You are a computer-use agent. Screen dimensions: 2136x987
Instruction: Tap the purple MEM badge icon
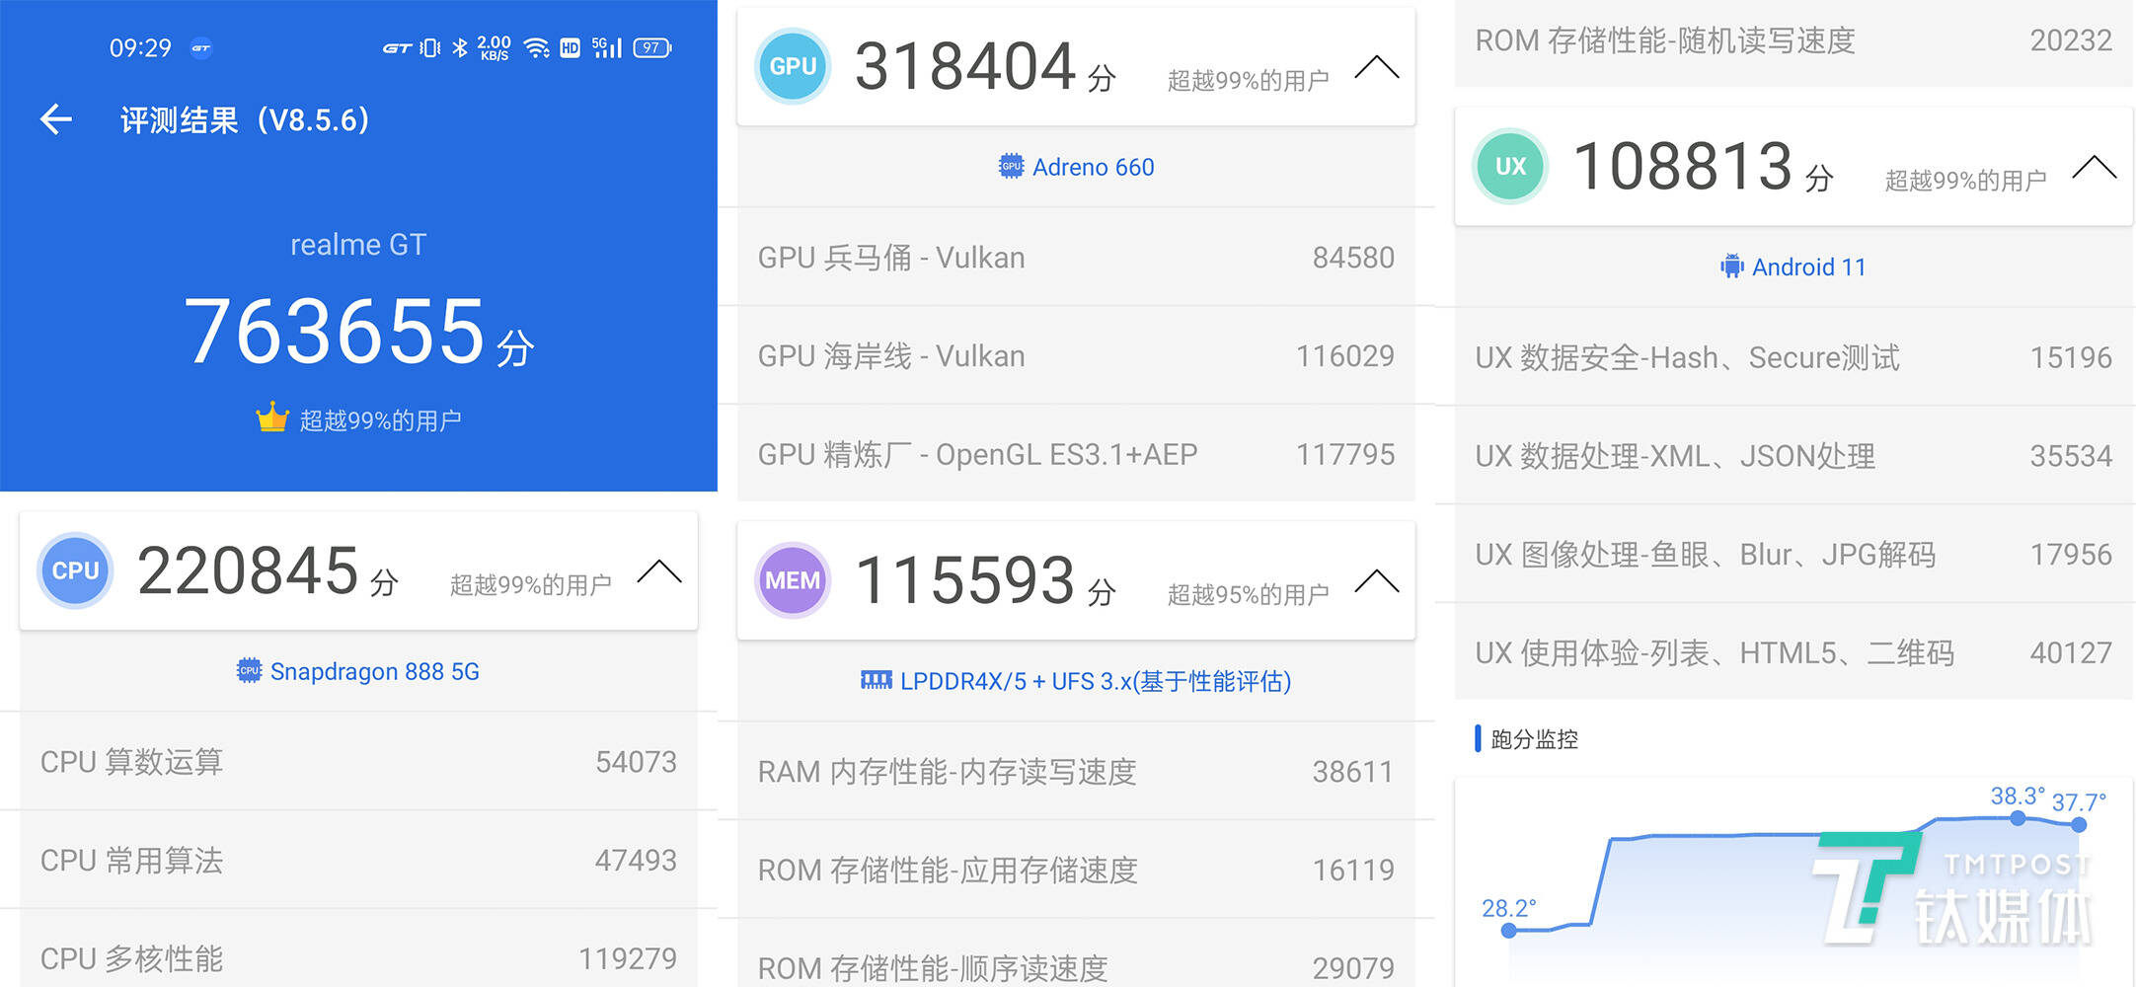tap(793, 580)
